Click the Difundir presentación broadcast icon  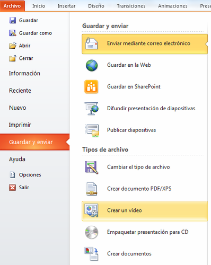click(x=91, y=109)
